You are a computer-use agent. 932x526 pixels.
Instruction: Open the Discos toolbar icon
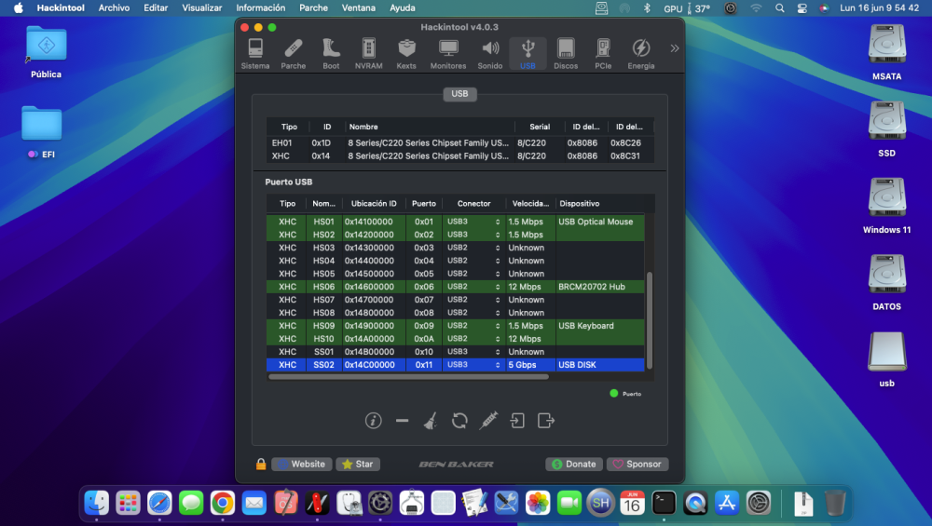coord(566,54)
